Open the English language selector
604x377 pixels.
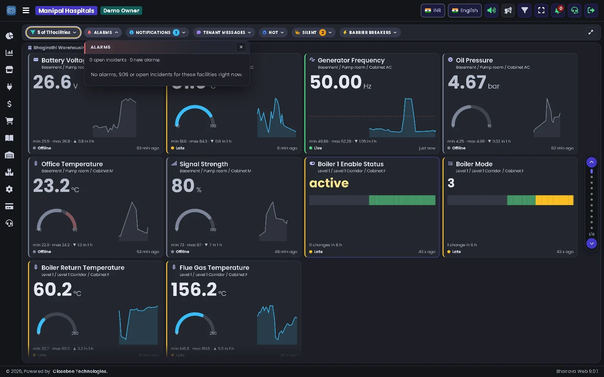[465, 11]
